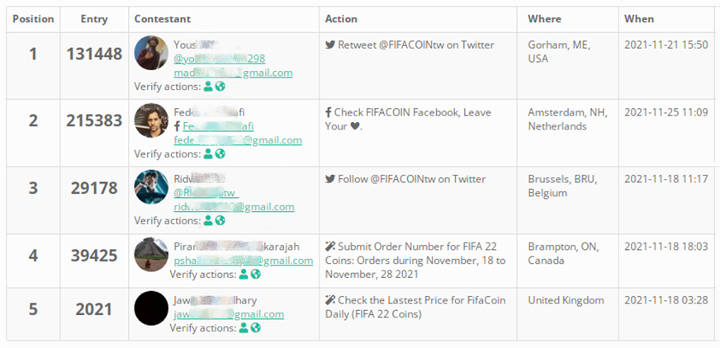Click the globe verify icon for entry 29178
720x348 pixels.
point(220,220)
